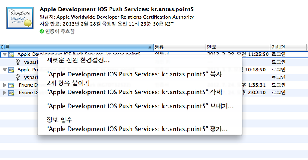Choose 새로운 신원 환경설정... from context menu
Screen dimensions: 308x160
click(139, 60)
